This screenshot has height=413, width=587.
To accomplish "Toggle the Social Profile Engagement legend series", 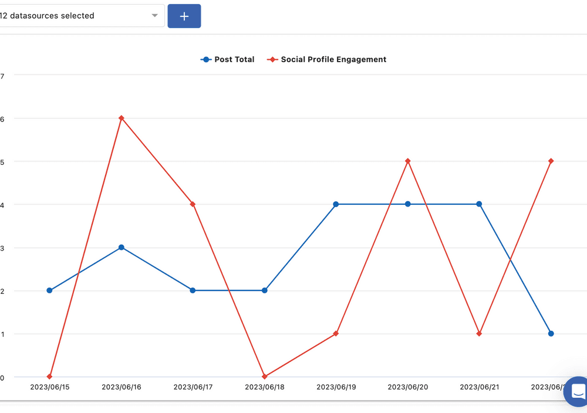I will point(327,59).
